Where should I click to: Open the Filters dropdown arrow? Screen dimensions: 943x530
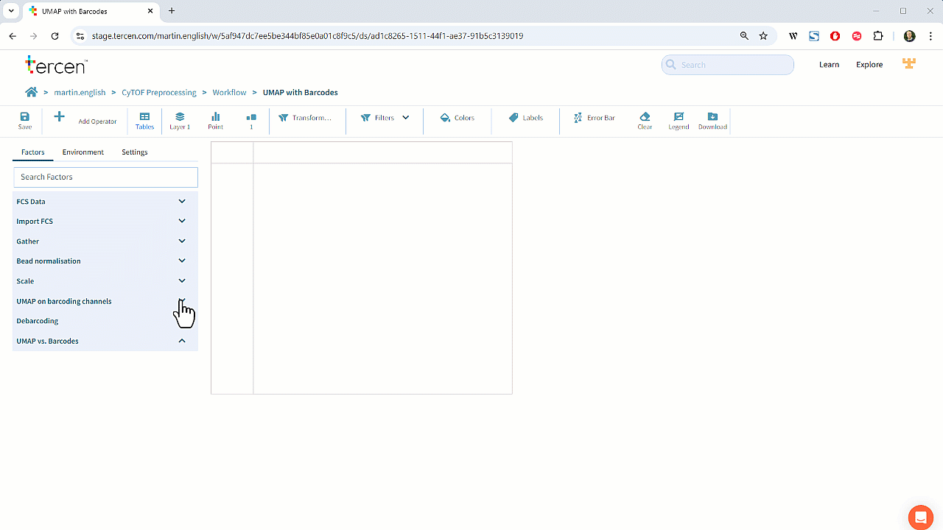coord(406,118)
